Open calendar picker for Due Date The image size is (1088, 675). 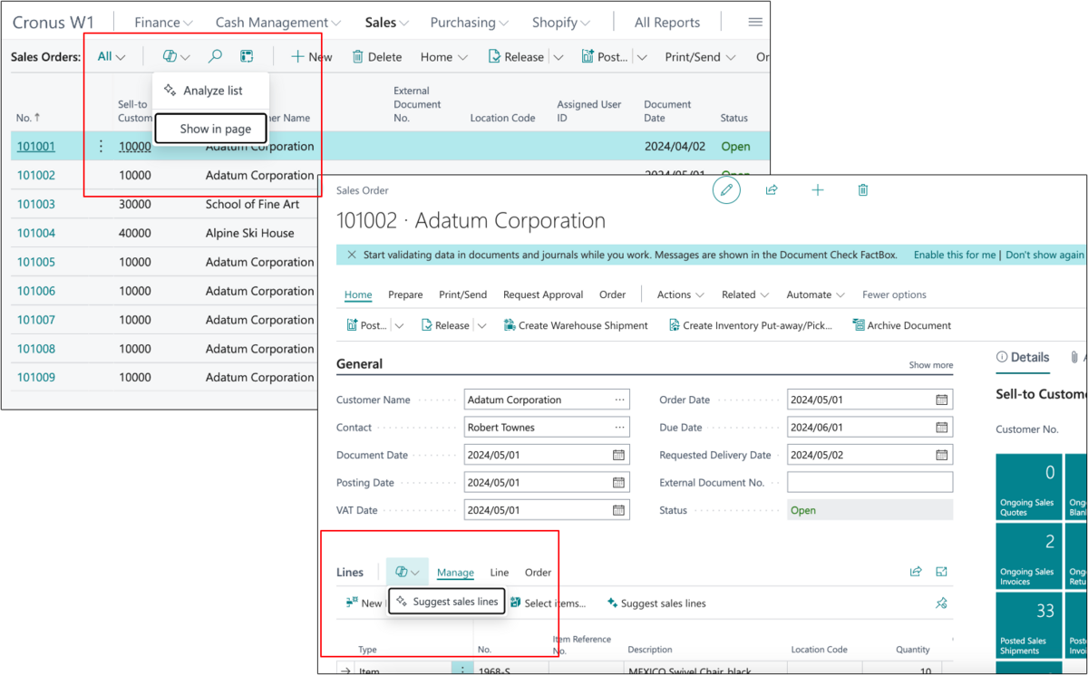[x=942, y=428]
